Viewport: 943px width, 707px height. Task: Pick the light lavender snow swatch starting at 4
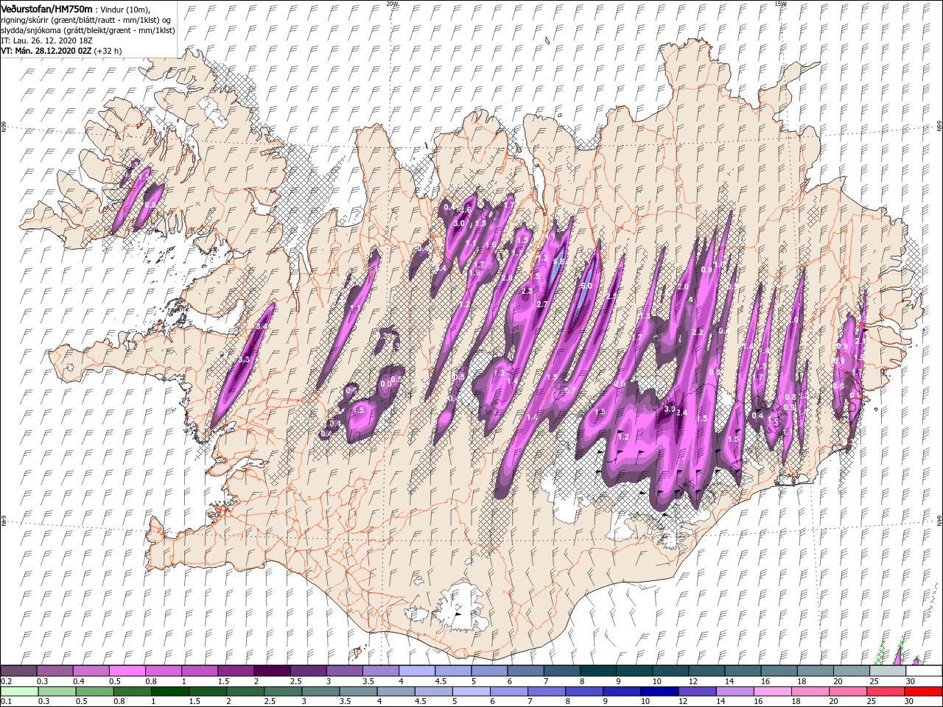[416, 671]
